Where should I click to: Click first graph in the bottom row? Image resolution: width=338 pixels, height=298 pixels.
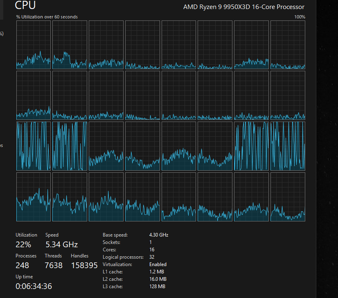pos(34,197)
